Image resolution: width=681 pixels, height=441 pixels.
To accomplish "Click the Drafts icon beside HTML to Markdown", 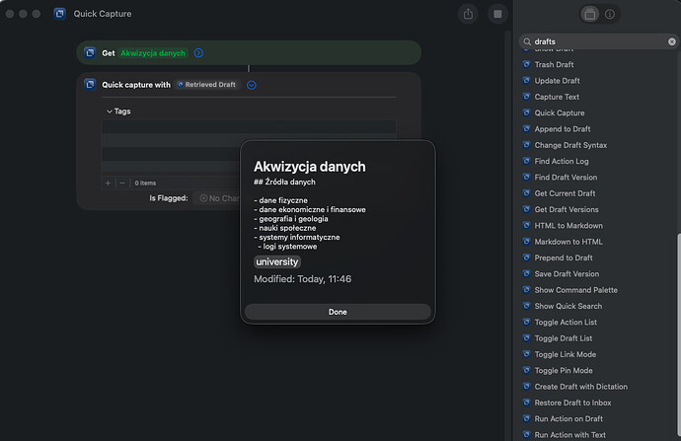I will (526, 225).
